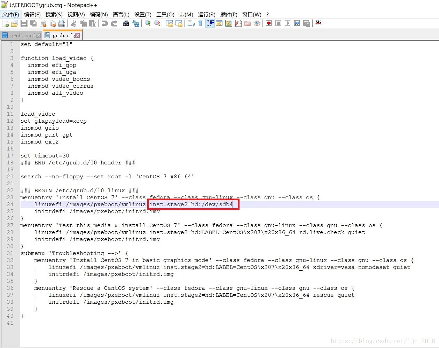The image size is (439, 348).
Task: Close all documents with the toolbar icon
Action: pos(52,23)
